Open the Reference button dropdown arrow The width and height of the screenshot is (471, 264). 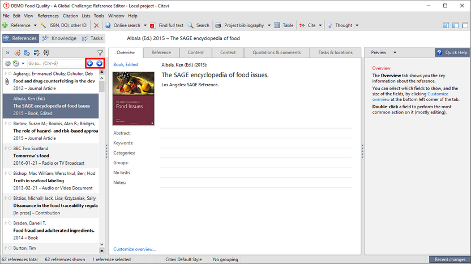[35, 25]
